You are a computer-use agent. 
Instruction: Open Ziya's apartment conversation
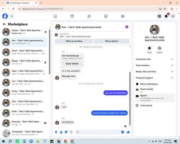pyautogui.click(x=24, y=103)
